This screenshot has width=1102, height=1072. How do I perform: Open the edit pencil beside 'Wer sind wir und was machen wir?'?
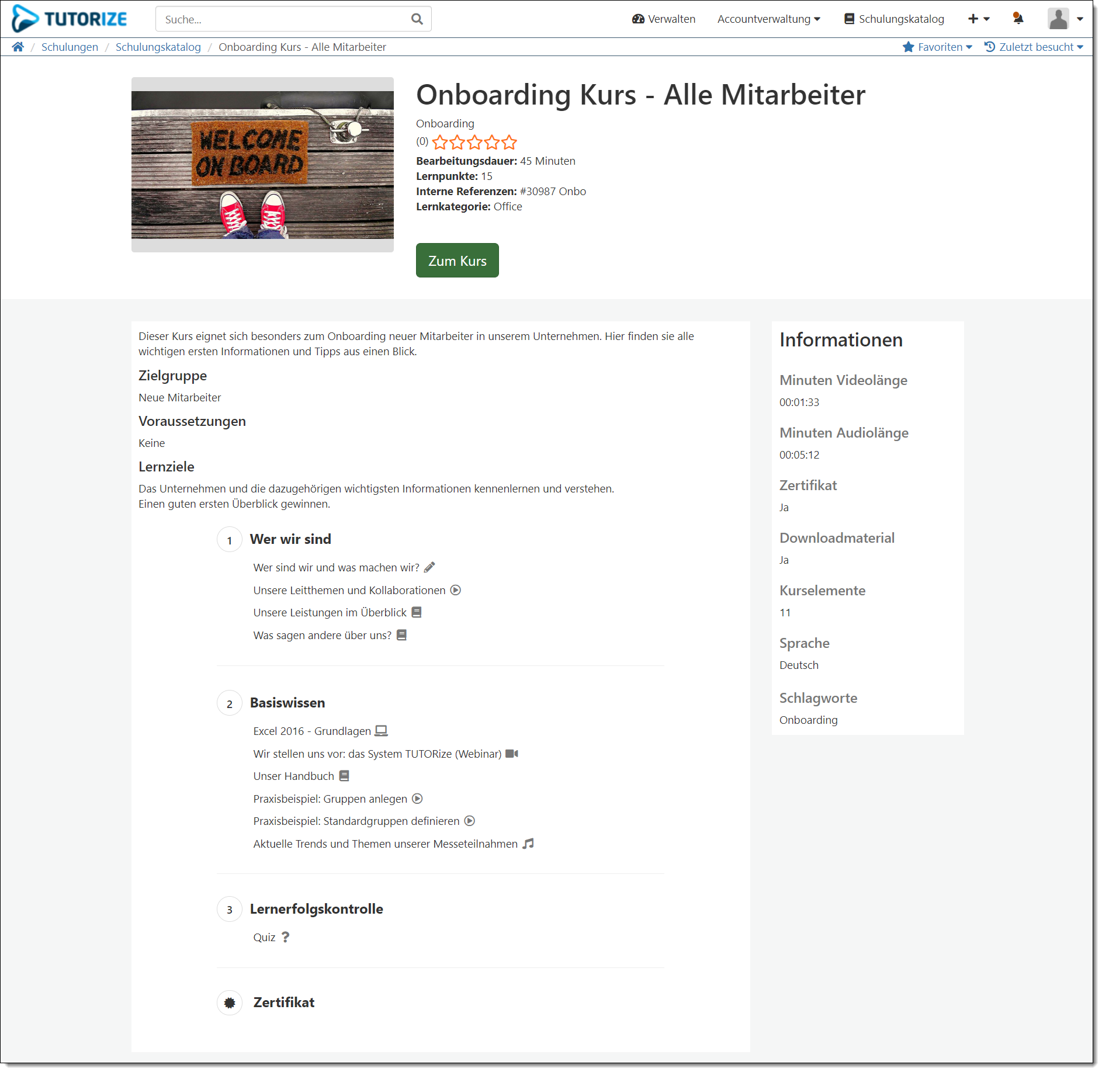coord(430,567)
